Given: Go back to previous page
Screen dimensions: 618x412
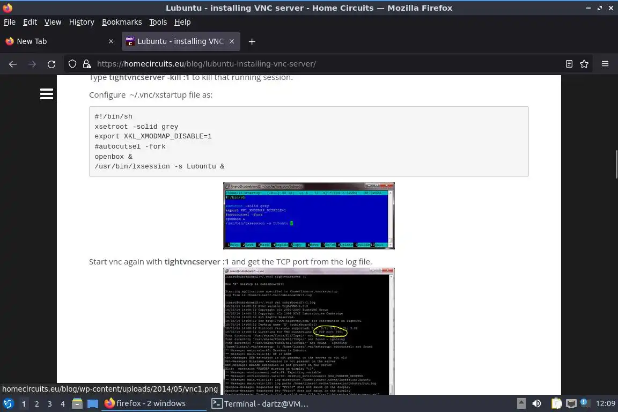Looking at the screenshot, I should point(13,64).
